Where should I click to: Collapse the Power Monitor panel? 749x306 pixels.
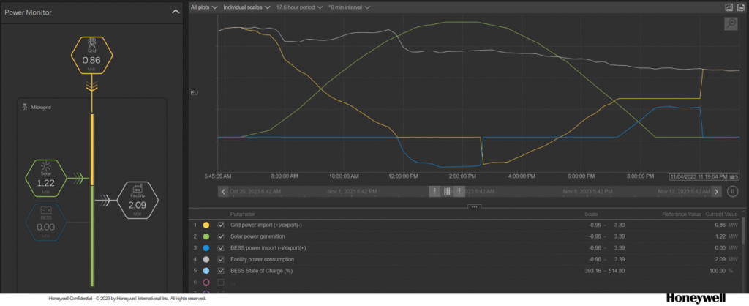175,12
